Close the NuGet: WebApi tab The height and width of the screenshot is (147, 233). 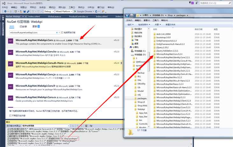tap(26, 17)
